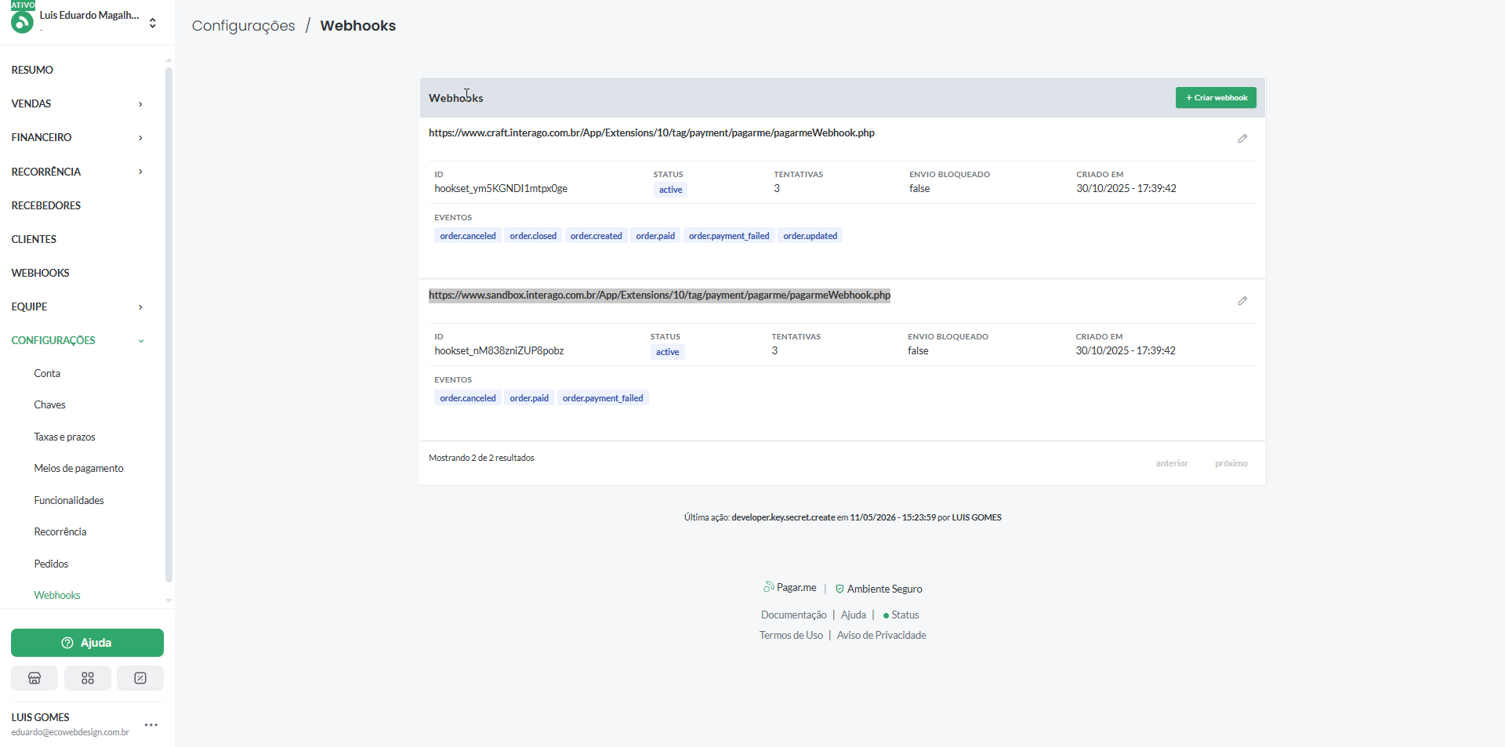The height and width of the screenshot is (747, 1505).
Task: Click the chart square icon below Ajuda
Action: (140, 678)
